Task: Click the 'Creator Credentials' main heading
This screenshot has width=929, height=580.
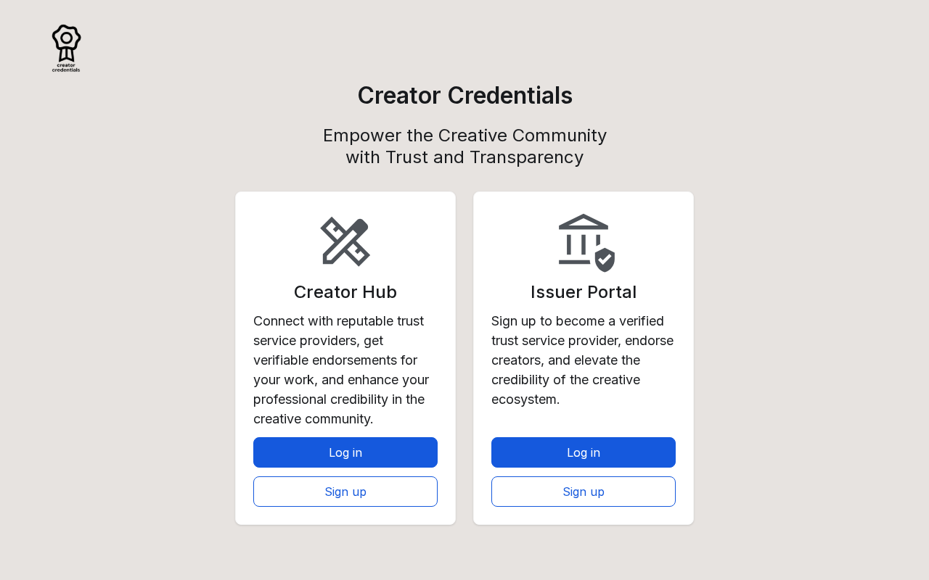Action: point(464,96)
